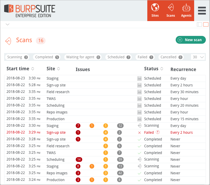Filter scans by Cancelled status

171,57
